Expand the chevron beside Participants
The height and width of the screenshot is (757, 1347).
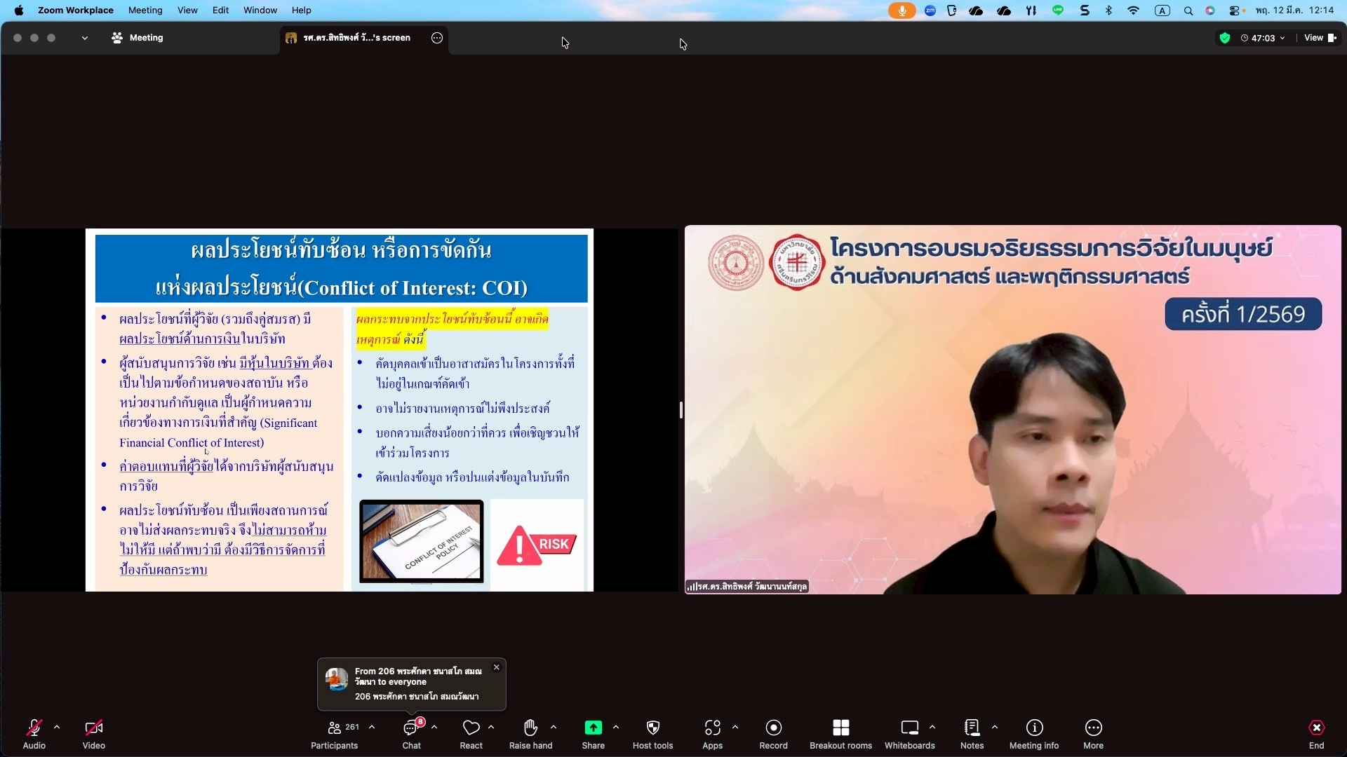point(372,728)
